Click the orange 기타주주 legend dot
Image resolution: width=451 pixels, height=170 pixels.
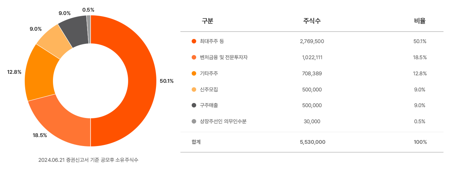click(x=194, y=73)
